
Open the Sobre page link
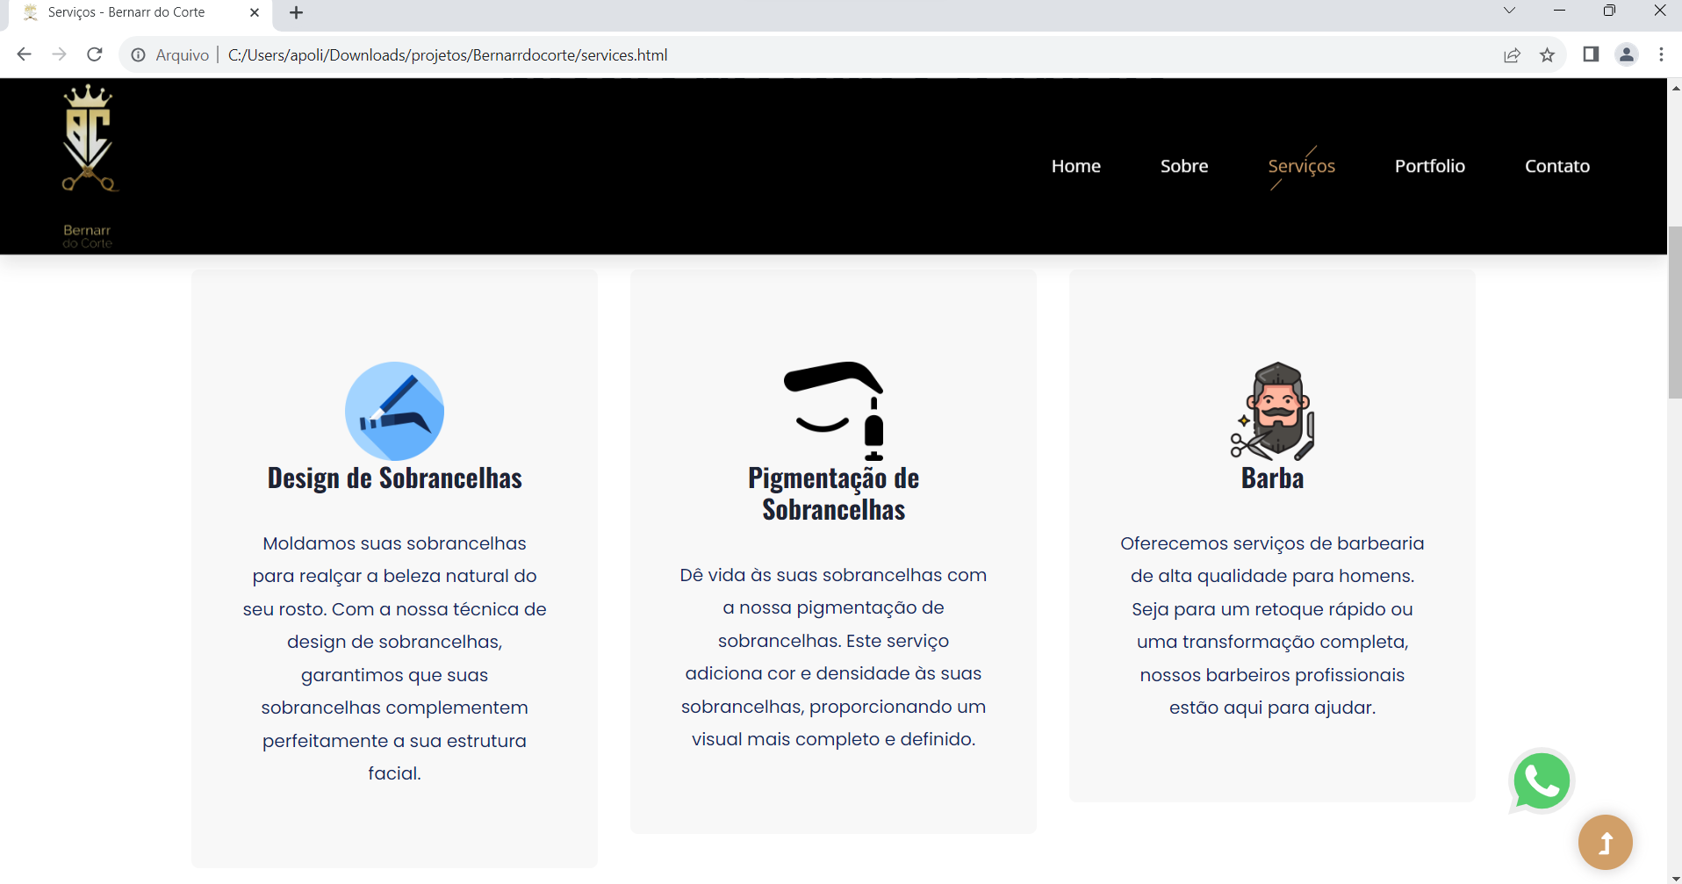pos(1183,166)
